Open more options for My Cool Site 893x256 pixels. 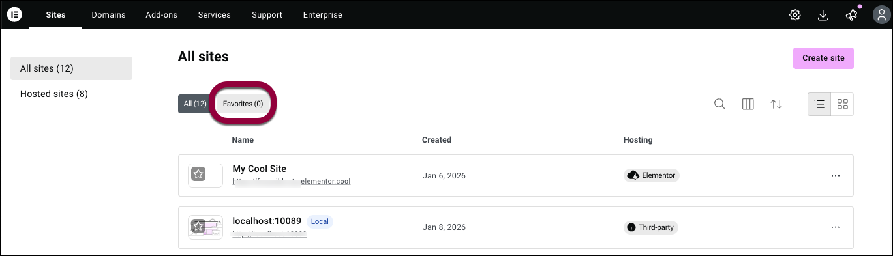coord(835,176)
